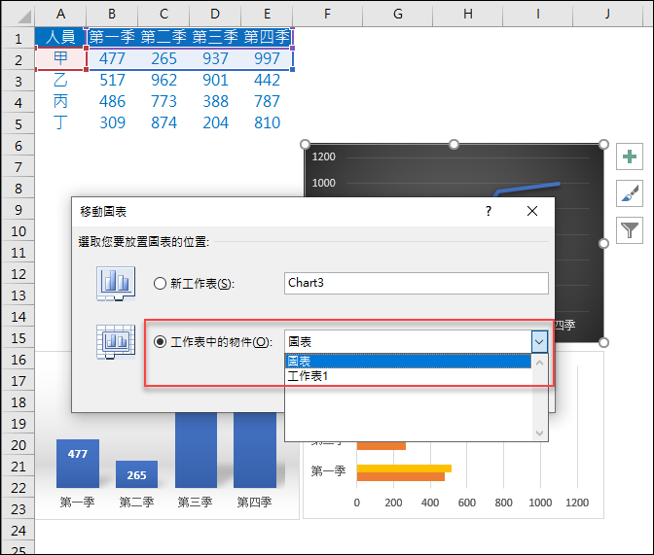
Task: Select column E header
Action: pyautogui.click(x=267, y=15)
